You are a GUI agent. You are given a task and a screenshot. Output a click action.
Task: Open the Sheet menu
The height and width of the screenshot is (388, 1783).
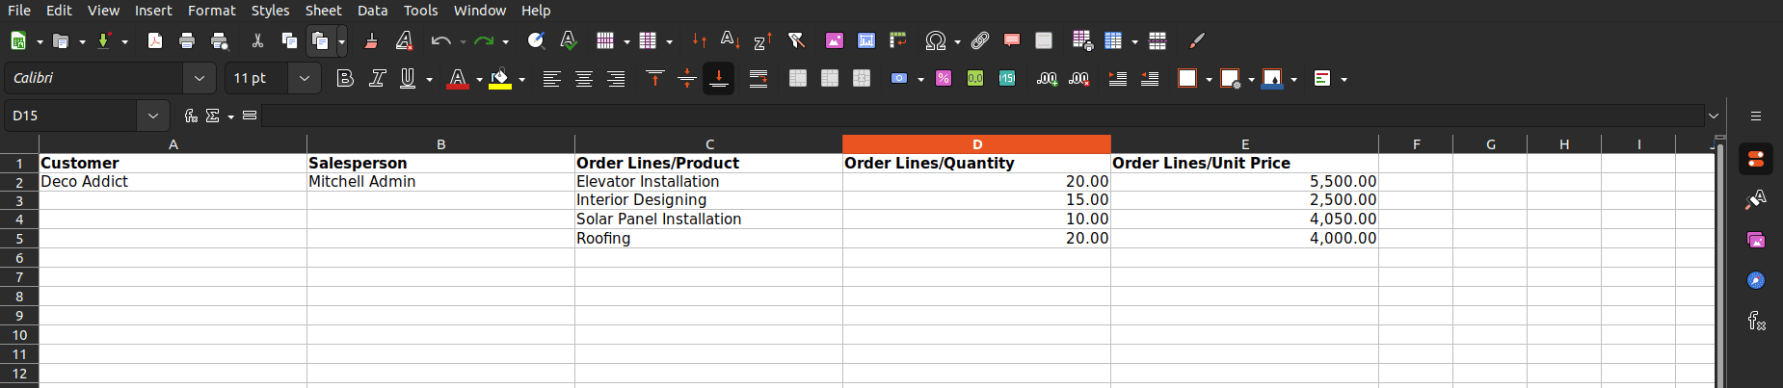click(324, 11)
